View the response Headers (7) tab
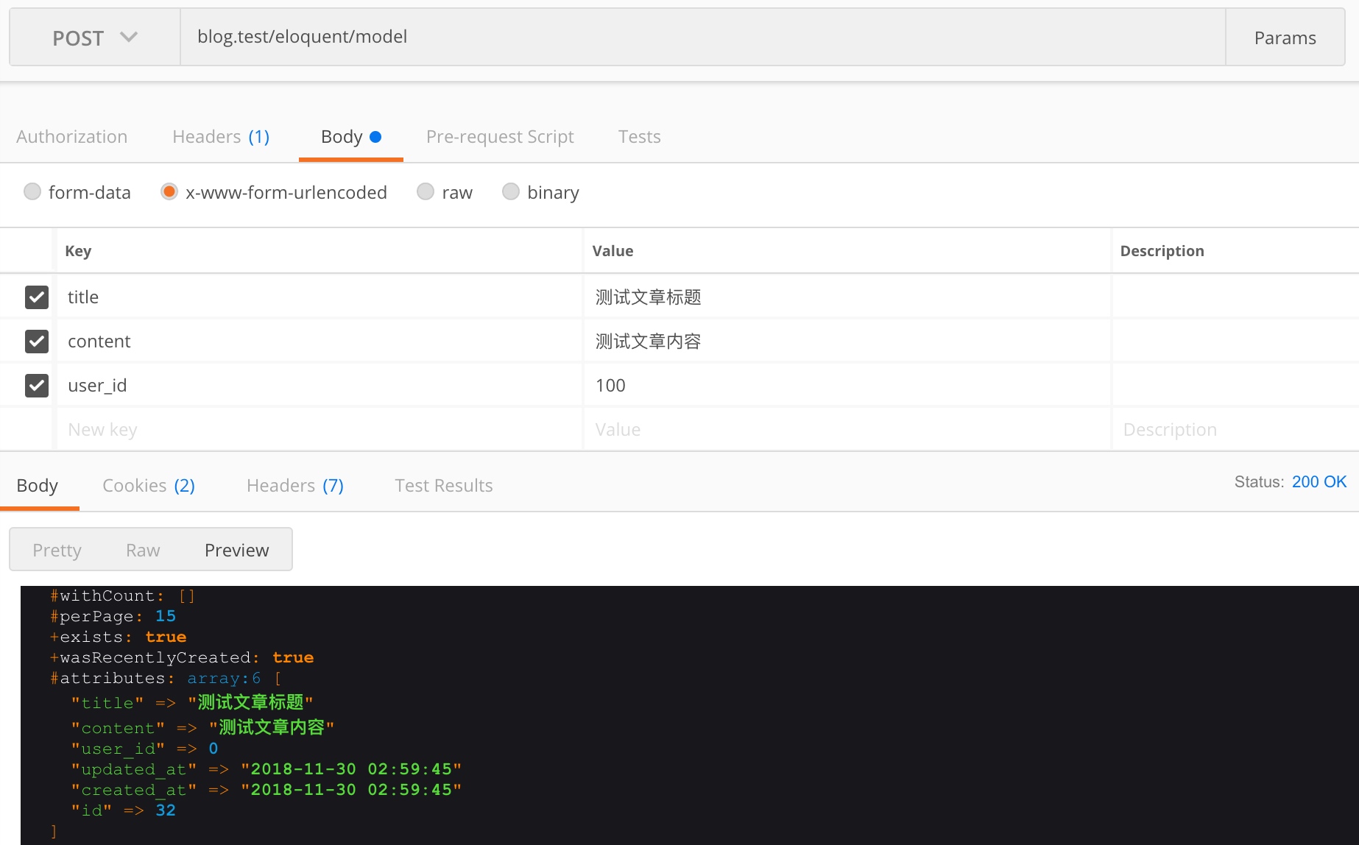This screenshot has height=845, width=1359. (x=295, y=486)
